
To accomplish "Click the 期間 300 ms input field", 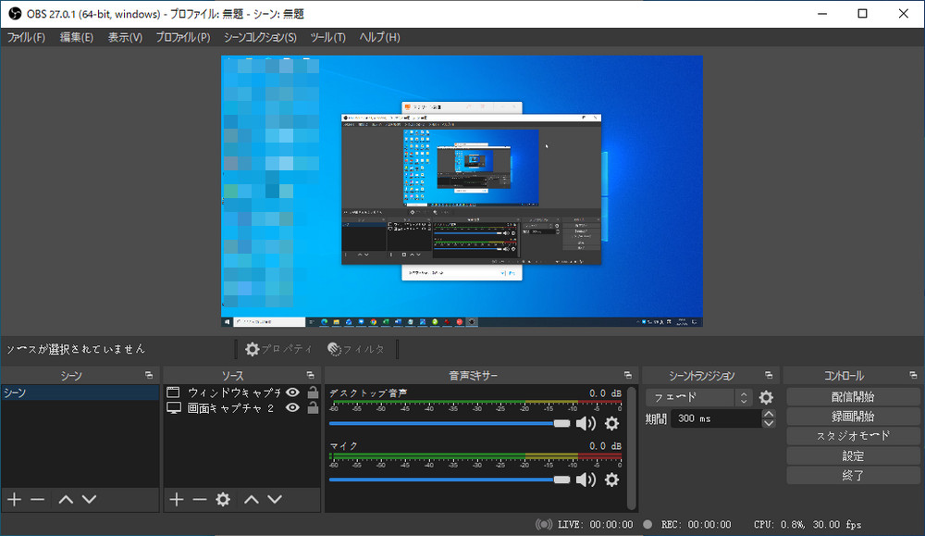I will point(716,418).
